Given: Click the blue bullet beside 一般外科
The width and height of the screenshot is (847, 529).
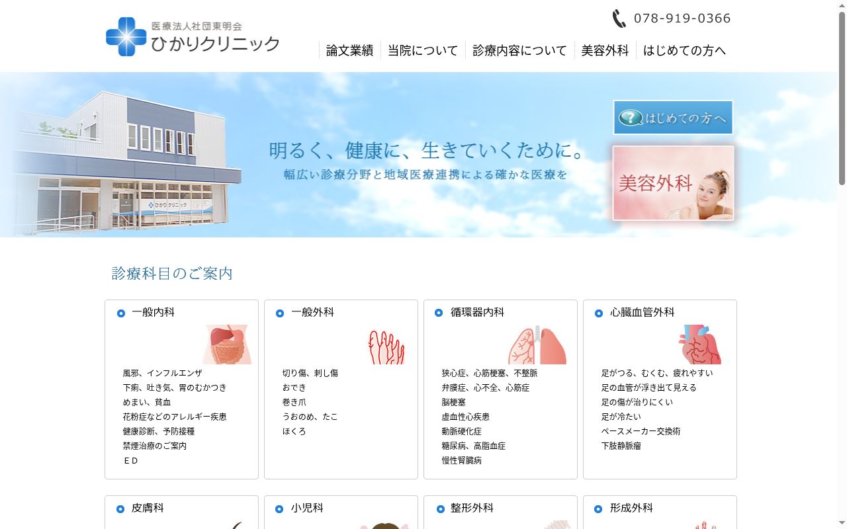Looking at the screenshot, I should point(280,313).
